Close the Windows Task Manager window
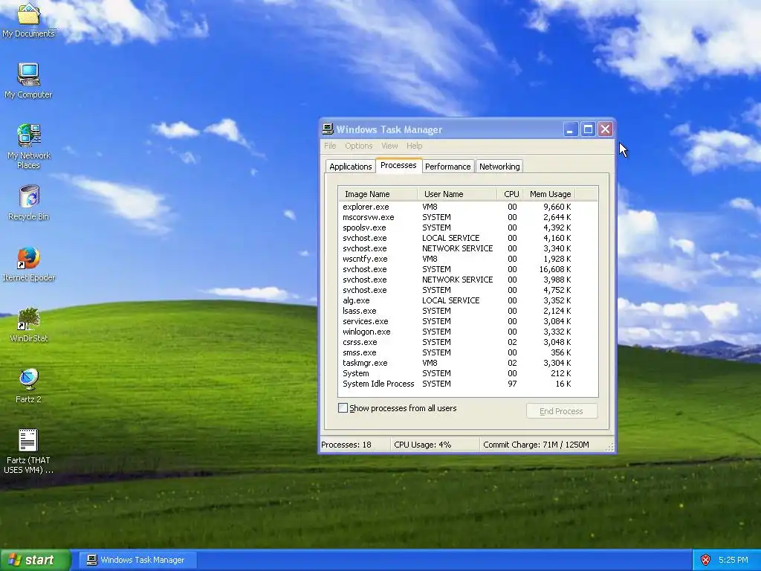The width and height of the screenshot is (761, 571). (x=605, y=129)
